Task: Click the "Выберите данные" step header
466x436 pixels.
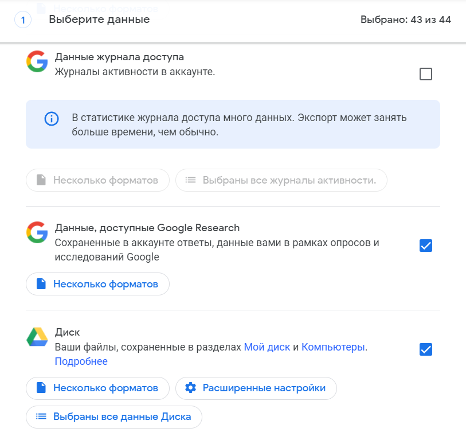Action: pyautogui.click(x=99, y=20)
